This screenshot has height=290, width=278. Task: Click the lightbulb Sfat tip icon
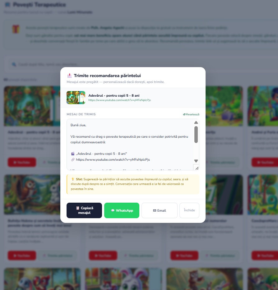pyautogui.click(x=73, y=179)
